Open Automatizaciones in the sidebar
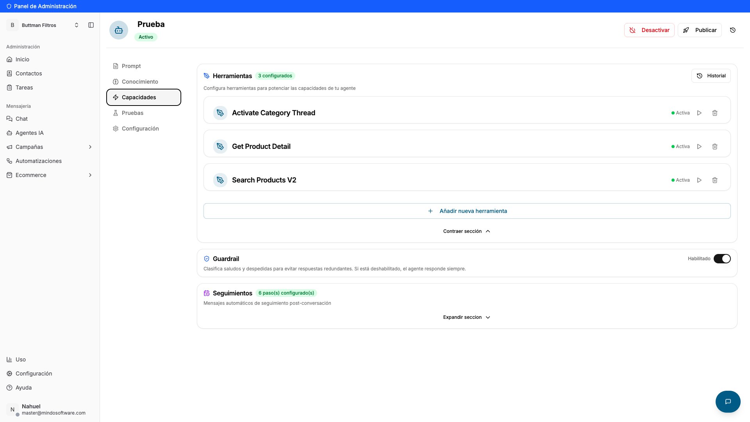The image size is (750, 422). 50,161
